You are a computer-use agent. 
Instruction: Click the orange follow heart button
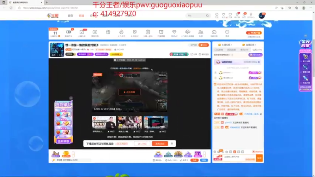click(204, 45)
